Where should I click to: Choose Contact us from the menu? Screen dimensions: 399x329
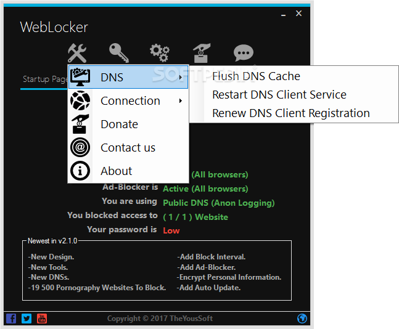pos(128,147)
